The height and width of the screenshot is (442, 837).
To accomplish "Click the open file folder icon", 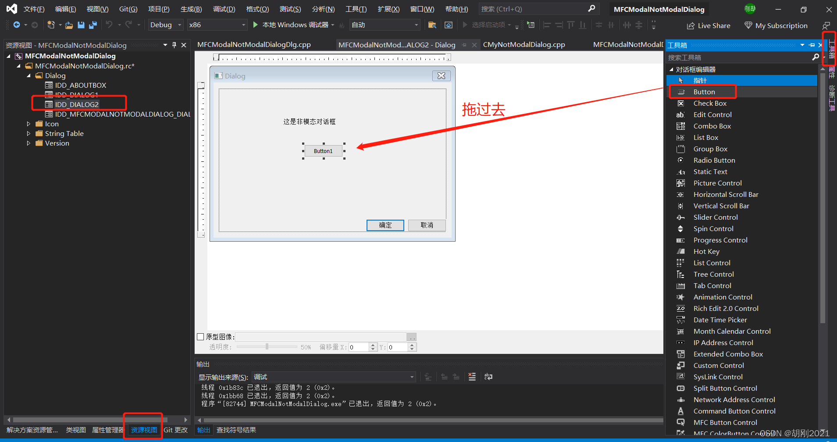I will coord(69,25).
